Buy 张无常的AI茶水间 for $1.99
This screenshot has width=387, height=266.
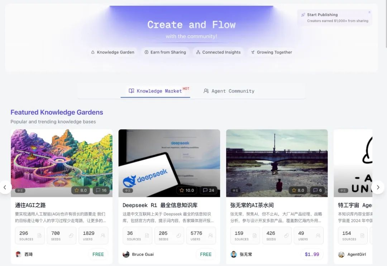pyautogui.click(x=312, y=255)
